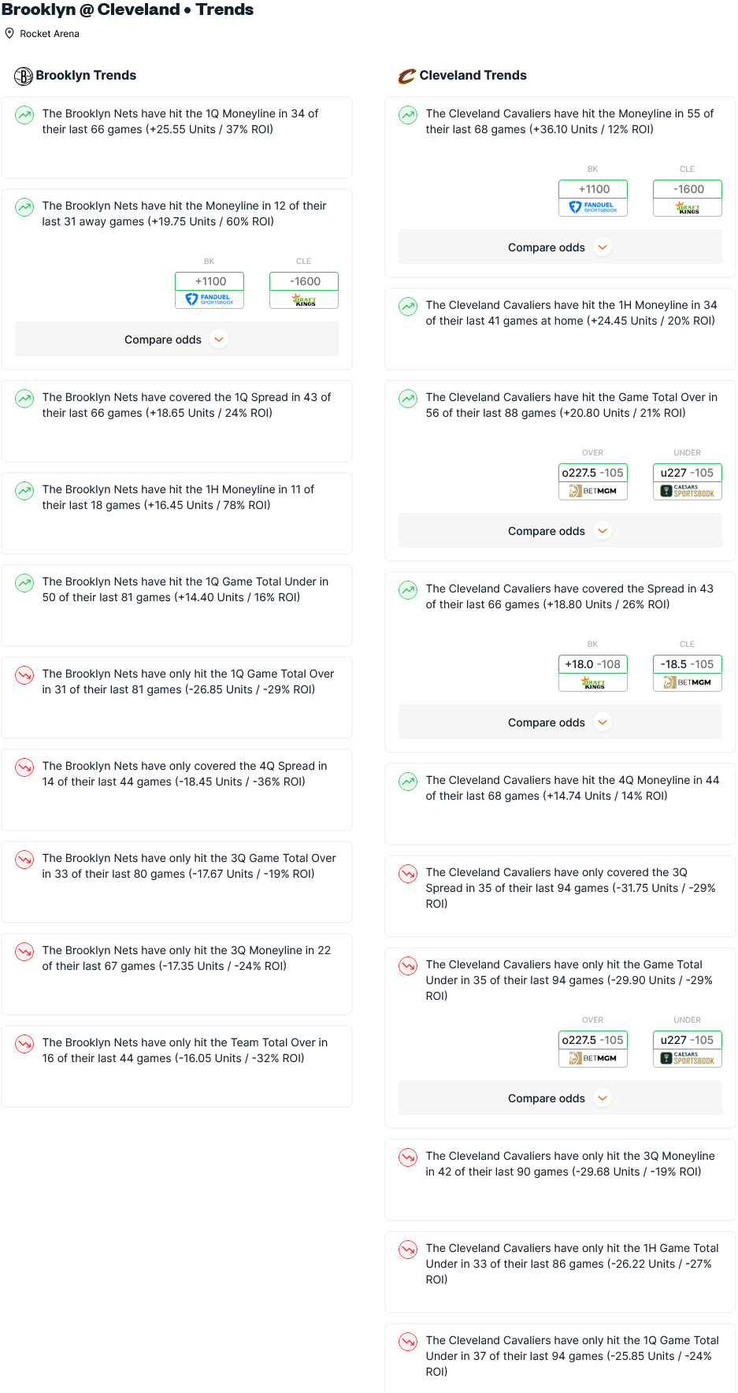The image size is (738, 1393).
Task: Select o227.5 -105 BetMGM over under Game Total Over
Action: [593, 481]
